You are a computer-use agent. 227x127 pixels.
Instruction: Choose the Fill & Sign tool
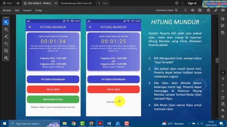click(x=6, y=58)
